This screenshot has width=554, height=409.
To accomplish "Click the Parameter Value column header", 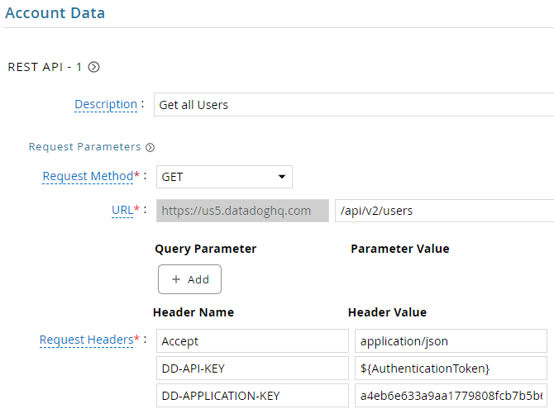I will pos(400,249).
